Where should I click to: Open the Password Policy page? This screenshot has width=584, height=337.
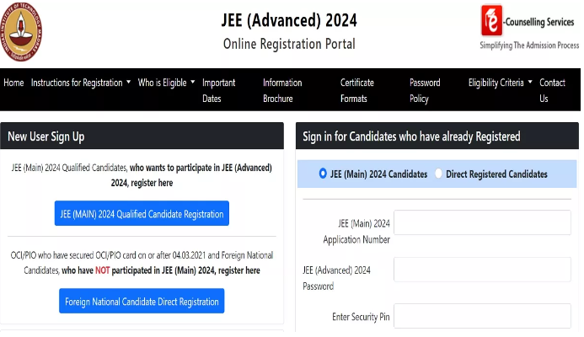[425, 90]
